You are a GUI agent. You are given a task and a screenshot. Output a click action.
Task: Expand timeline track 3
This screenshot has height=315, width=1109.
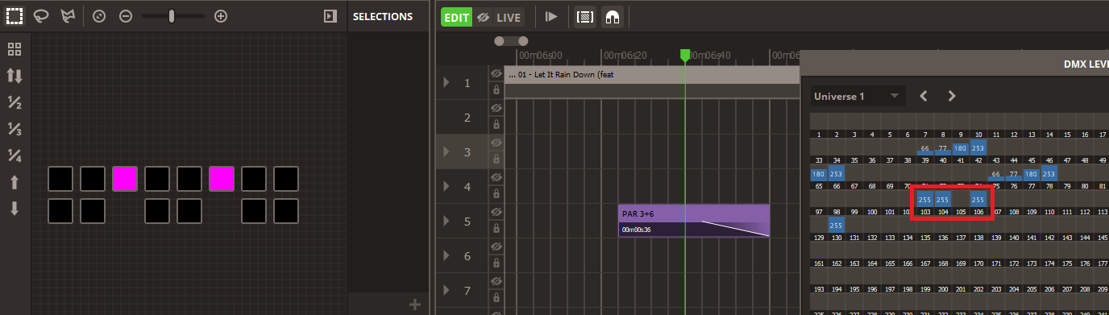click(x=447, y=151)
